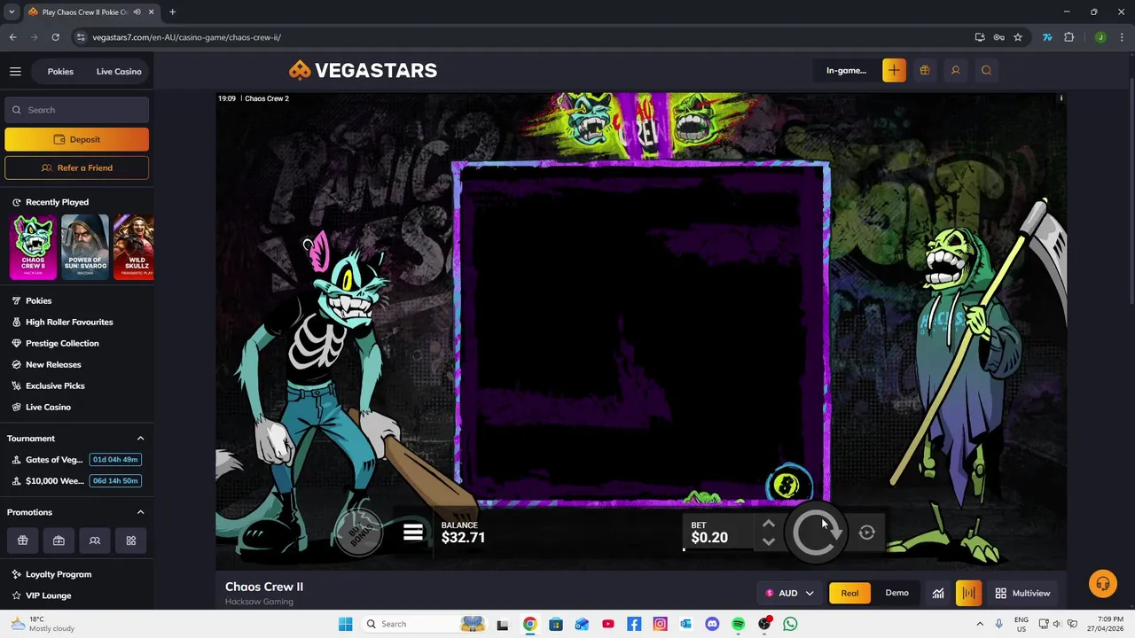Switch to the Pokies tab

(x=60, y=71)
